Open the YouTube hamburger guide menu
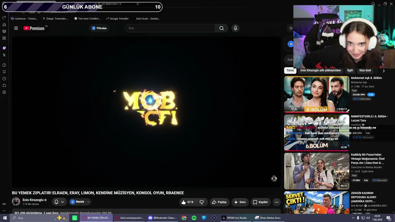The width and height of the screenshot is (395, 222). pos(16,28)
